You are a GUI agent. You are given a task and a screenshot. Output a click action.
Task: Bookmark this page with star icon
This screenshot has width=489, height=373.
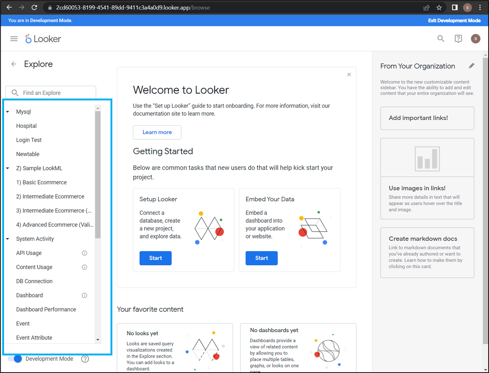439,7
